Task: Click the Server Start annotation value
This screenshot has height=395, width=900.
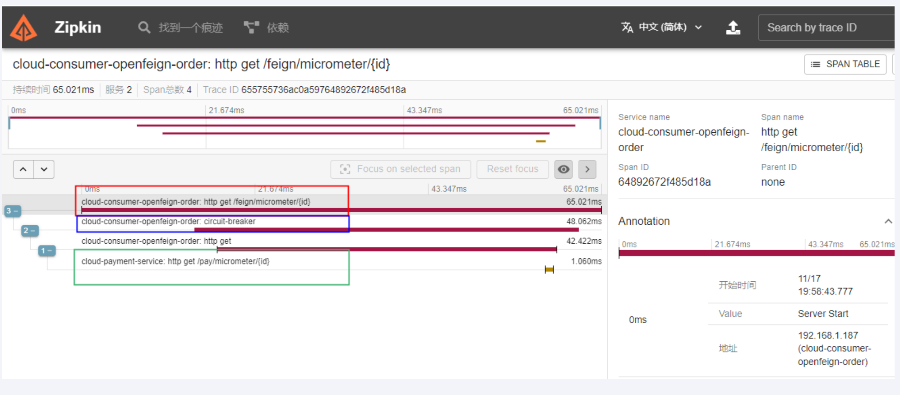Action: (823, 314)
